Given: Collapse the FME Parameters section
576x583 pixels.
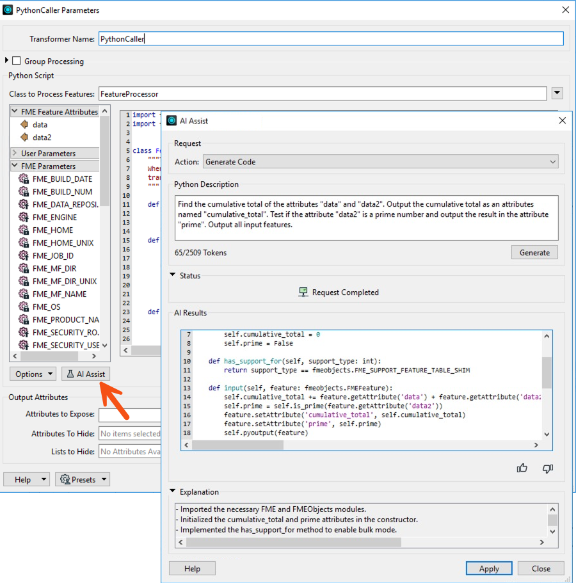Looking at the screenshot, I should pyautogui.click(x=14, y=166).
